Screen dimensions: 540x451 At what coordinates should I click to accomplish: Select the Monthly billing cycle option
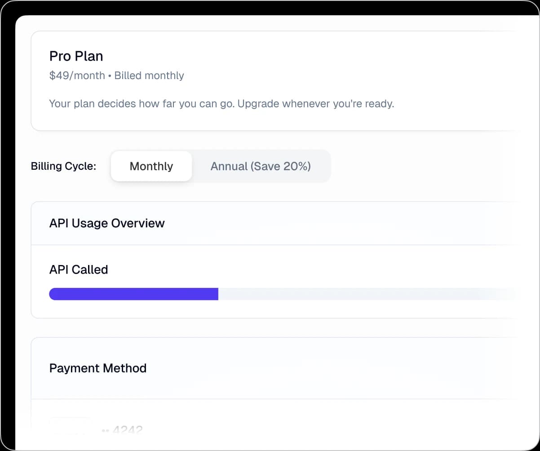pyautogui.click(x=151, y=166)
